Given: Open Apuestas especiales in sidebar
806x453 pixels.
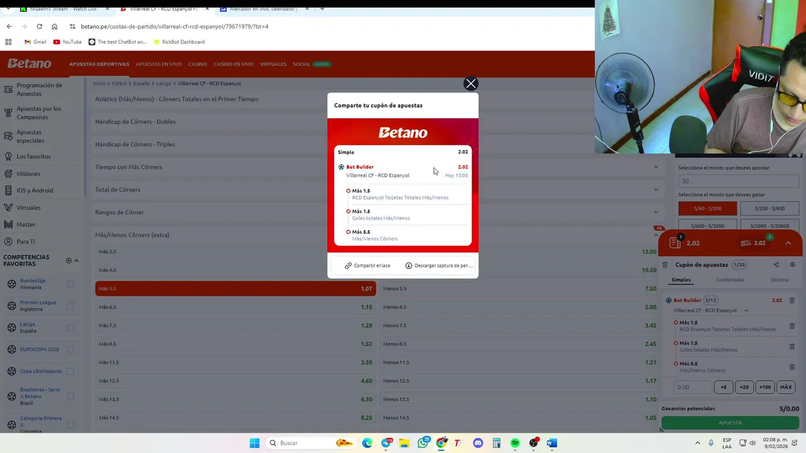Looking at the screenshot, I should pyautogui.click(x=30, y=136).
